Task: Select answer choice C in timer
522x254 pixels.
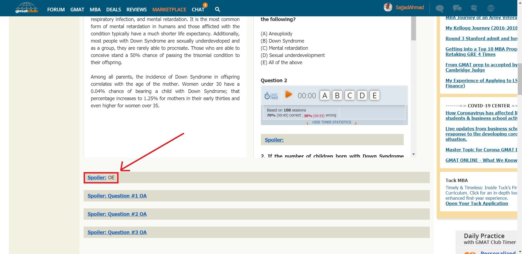Action: pyautogui.click(x=349, y=95)
